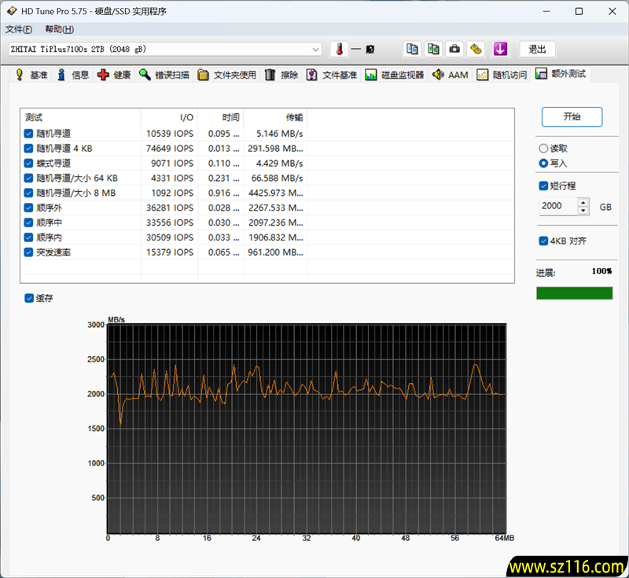Open the 帮助(H) menu
629x578 pixels.
pyautogui.click(x=59, y=29)
